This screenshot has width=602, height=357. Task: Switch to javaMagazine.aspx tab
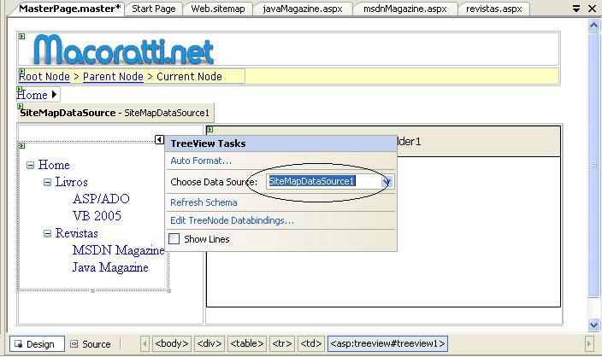pos(303,9)
